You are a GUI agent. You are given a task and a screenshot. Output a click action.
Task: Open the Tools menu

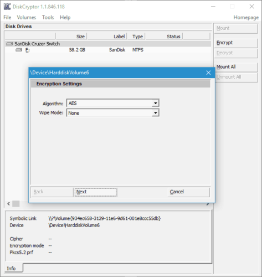pyautogui.click(x=48, y=17)
